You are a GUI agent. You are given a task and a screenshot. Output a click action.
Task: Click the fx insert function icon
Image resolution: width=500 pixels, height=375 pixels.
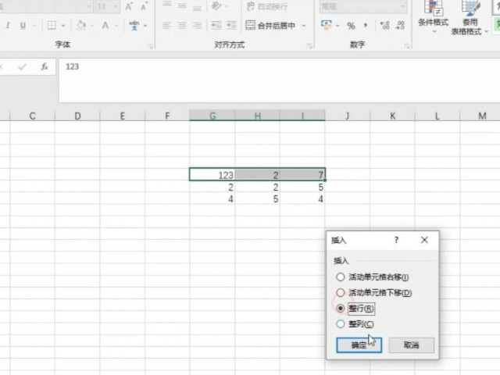45,66
